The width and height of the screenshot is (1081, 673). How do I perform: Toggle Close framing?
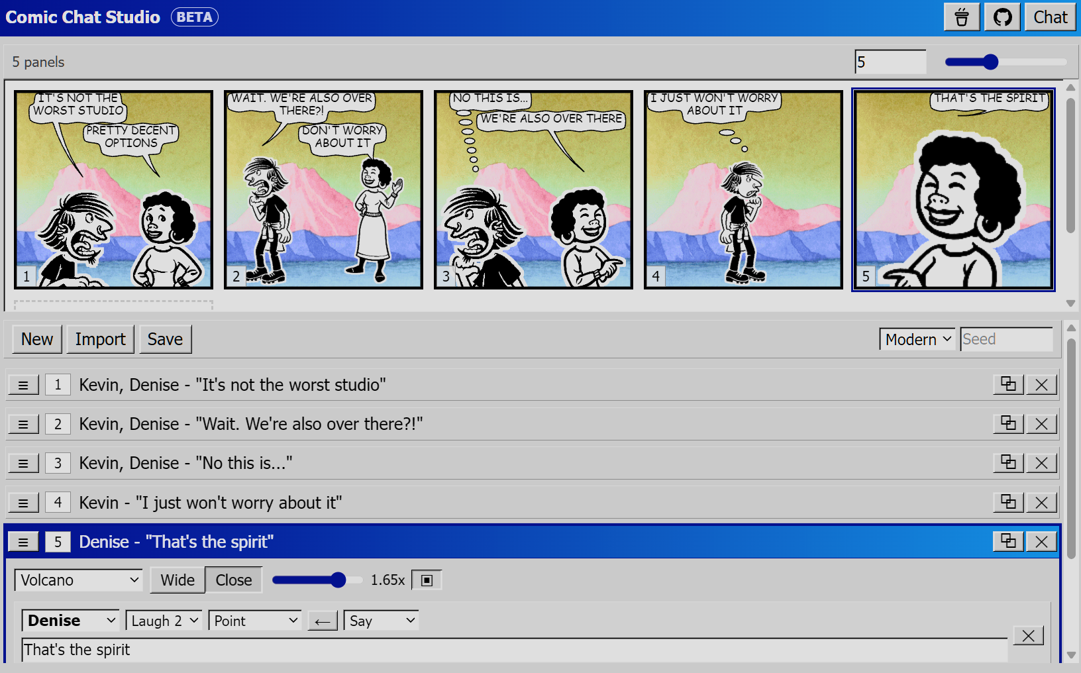coord(234,580)
